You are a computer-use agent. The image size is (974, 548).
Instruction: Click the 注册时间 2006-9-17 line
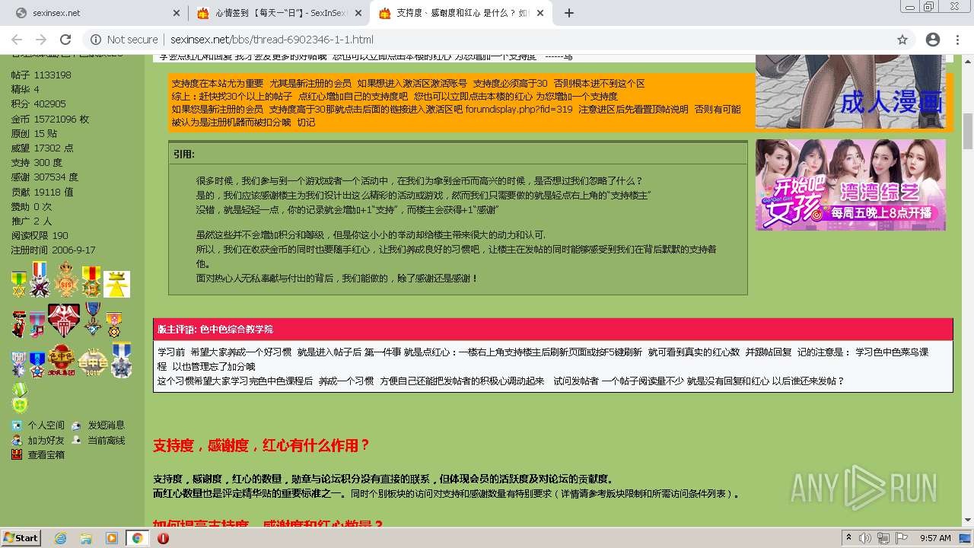click(53, 250)
